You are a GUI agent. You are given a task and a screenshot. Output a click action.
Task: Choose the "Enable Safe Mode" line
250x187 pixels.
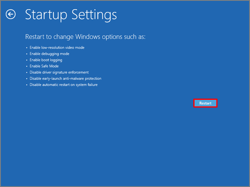point(44,66)
